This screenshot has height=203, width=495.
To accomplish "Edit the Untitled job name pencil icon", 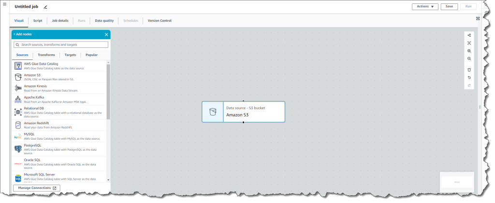I will pos(45,7).
